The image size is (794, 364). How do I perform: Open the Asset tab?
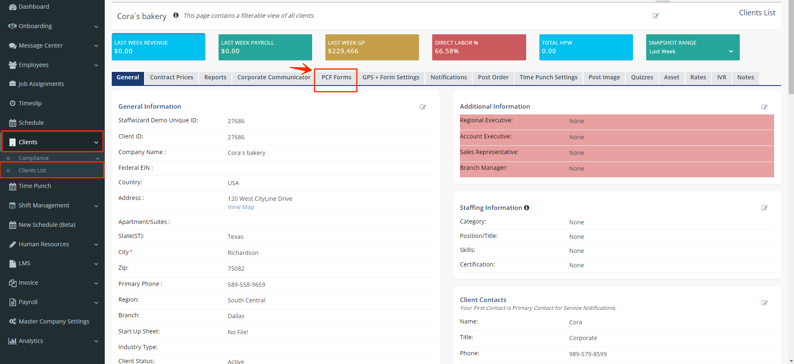click(671, 78)
